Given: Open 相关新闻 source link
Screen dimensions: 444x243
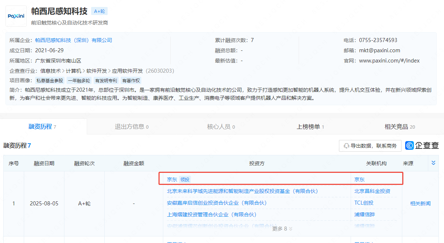Looking at the screenshot, I should (420, 204).
